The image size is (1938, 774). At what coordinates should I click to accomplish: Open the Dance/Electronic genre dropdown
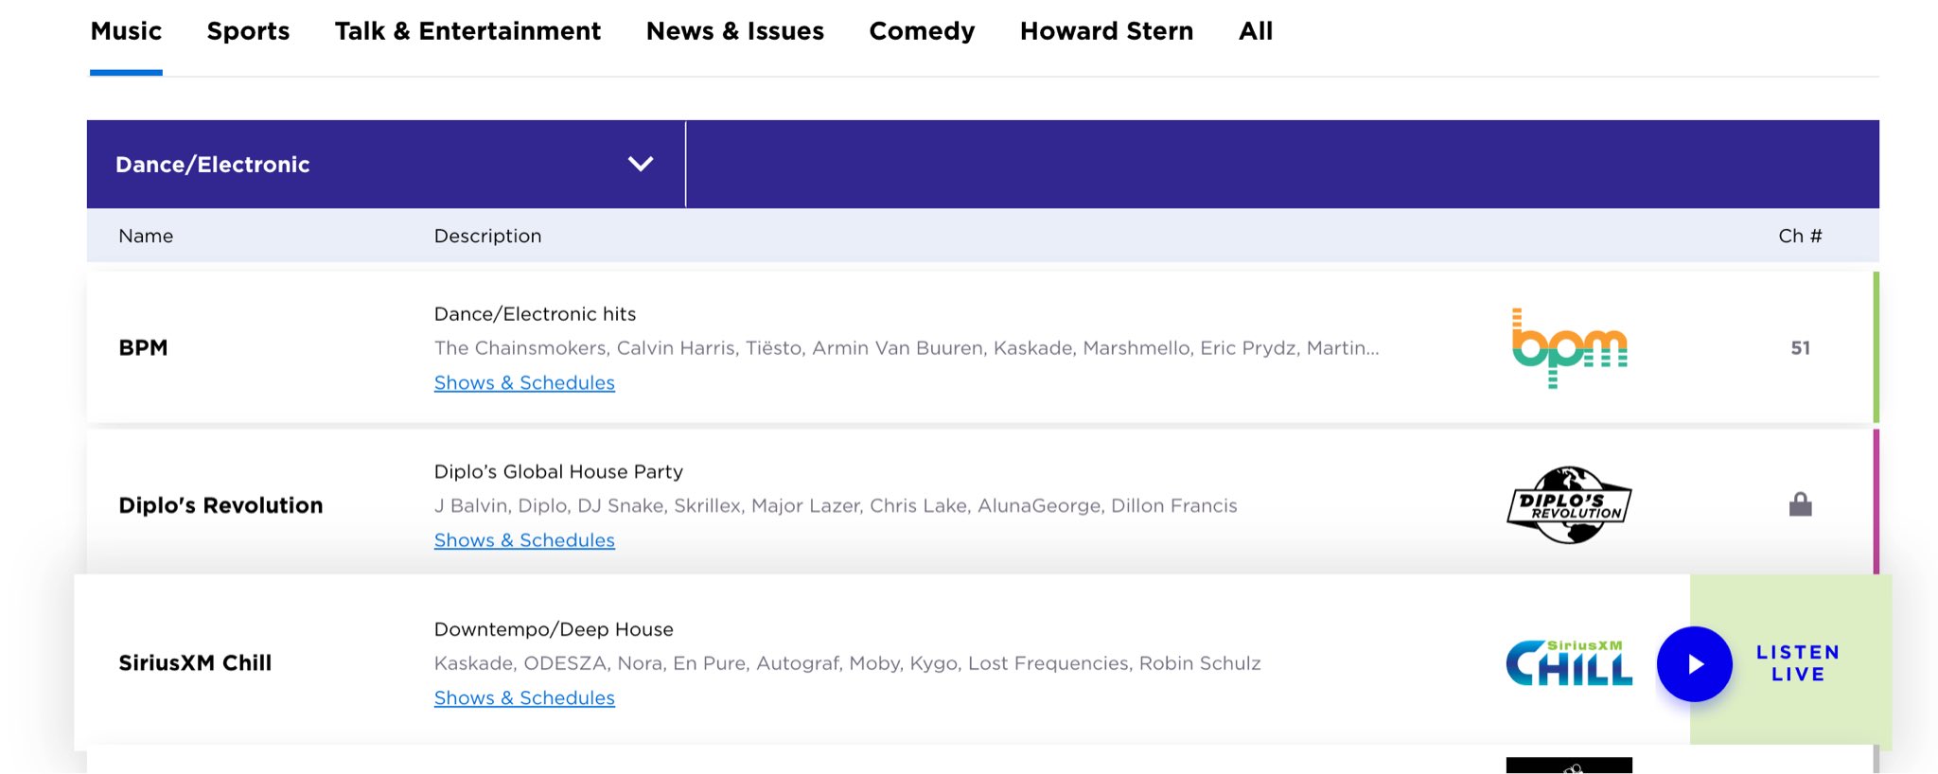(386, 165)
